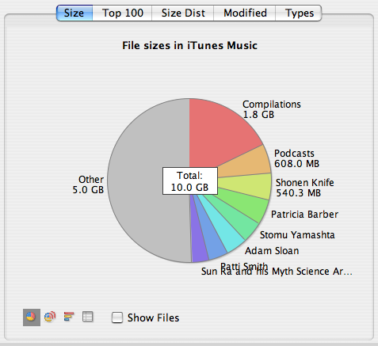The width and height of the screenshot is (378, 346).
Task: Click the 'Shonen Knife' label
Action: [x=304, y=183]
